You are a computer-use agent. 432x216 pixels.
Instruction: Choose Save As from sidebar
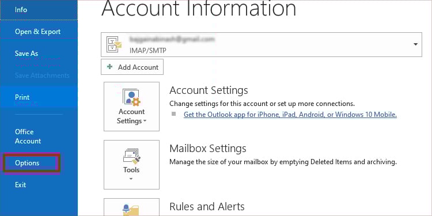[x=39, y=54]
